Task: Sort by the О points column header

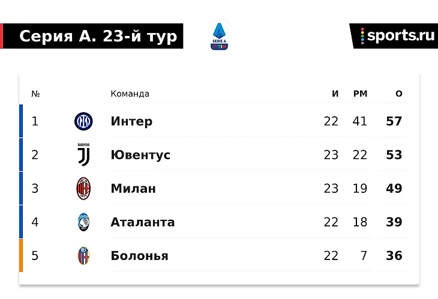Action: [x=399, y=94]
